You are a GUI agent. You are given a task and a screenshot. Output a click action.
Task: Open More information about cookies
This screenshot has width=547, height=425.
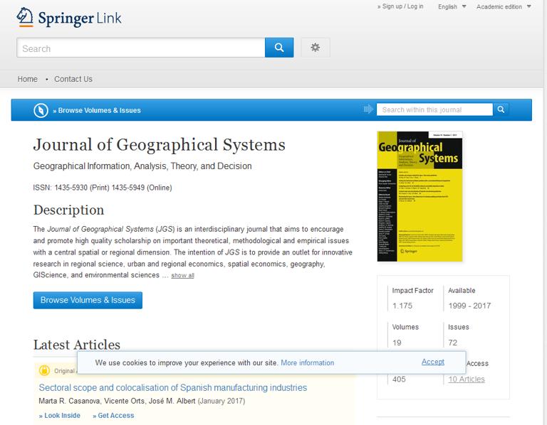(x=307, y=362)
